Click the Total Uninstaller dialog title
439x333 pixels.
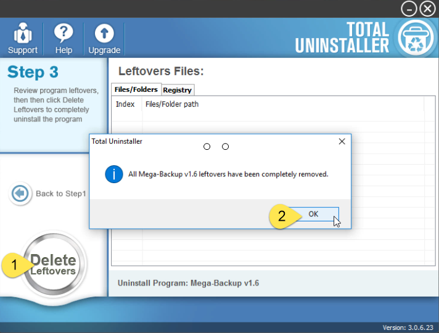click(x=117, y=141)
